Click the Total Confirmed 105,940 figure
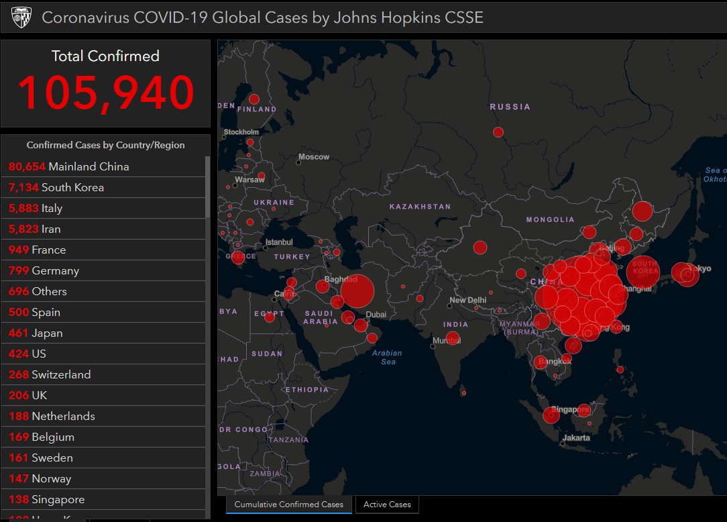 106,93
